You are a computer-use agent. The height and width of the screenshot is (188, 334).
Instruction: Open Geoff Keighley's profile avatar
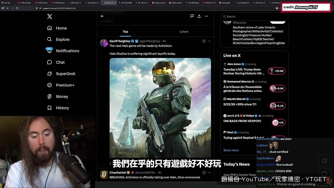104,43
